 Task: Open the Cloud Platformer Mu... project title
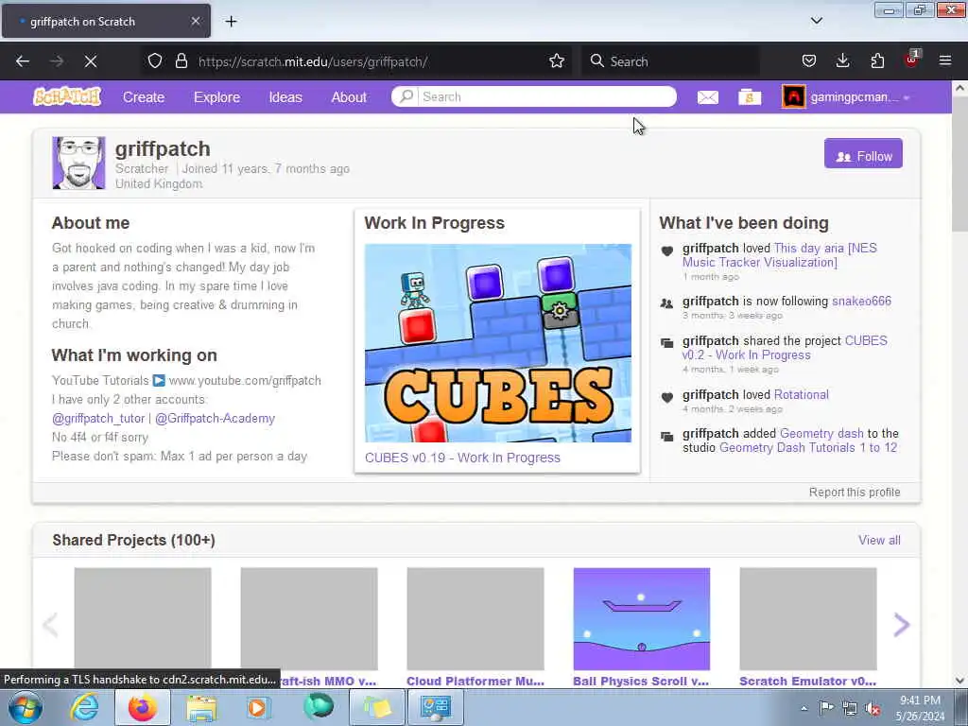[x=475, y=681]
